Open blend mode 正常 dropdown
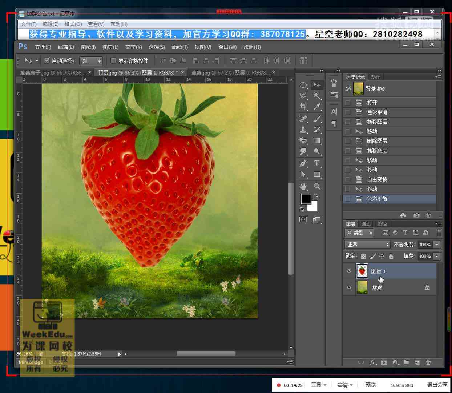Image resolution: width=452 pixels, height=393 pixels. click(368, 244)
